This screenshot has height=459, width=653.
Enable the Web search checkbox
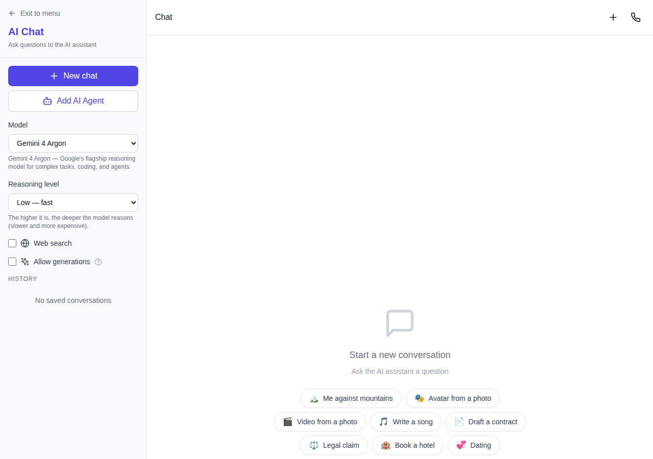tap(12, 243)
